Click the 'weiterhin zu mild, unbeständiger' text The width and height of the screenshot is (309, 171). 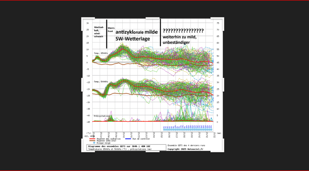[180, 40]
